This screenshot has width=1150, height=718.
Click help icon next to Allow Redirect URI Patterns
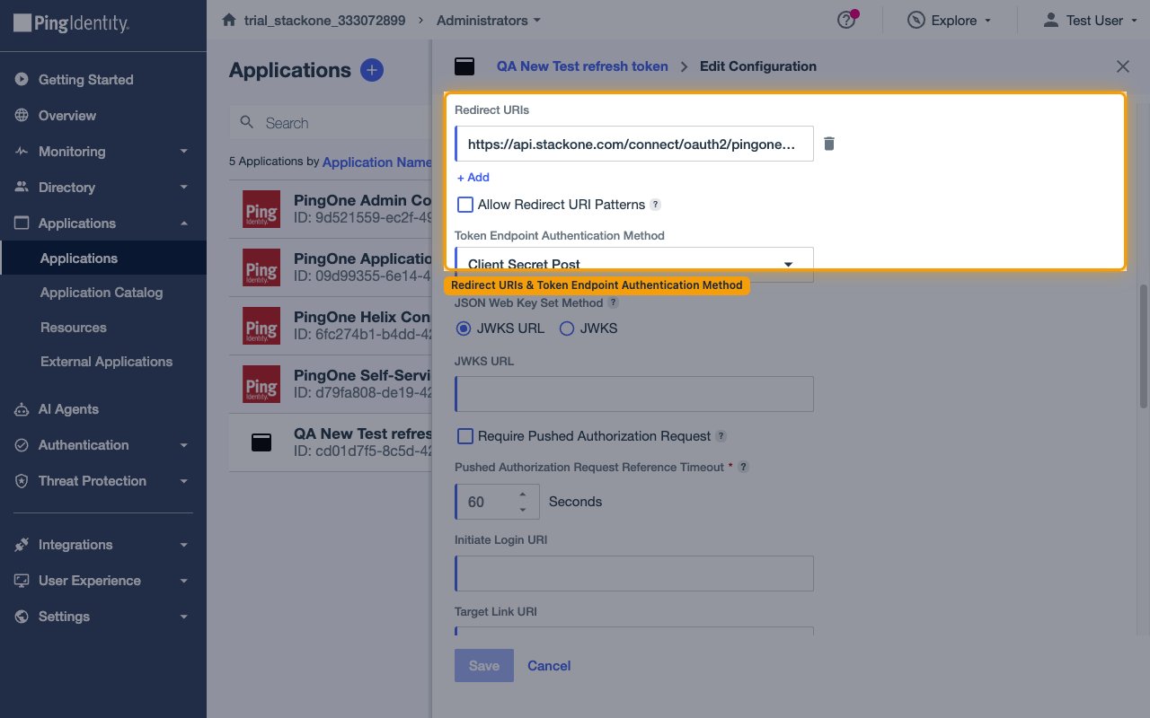point(655,205)
